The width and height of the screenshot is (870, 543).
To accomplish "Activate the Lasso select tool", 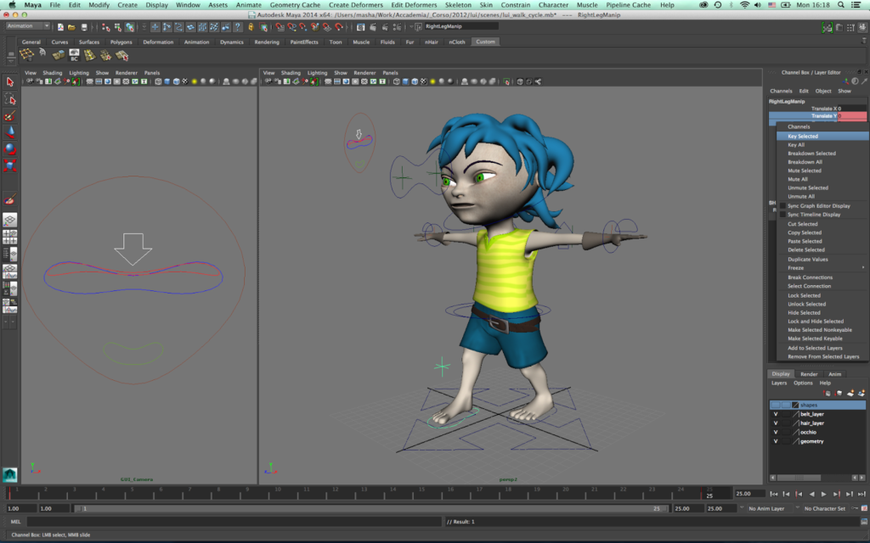I will coord(10,99).
